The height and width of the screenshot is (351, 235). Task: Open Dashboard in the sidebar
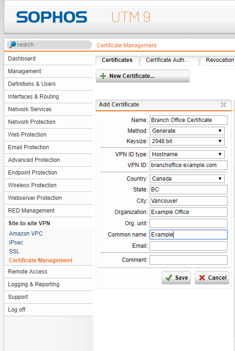click(x=48, y=59)
